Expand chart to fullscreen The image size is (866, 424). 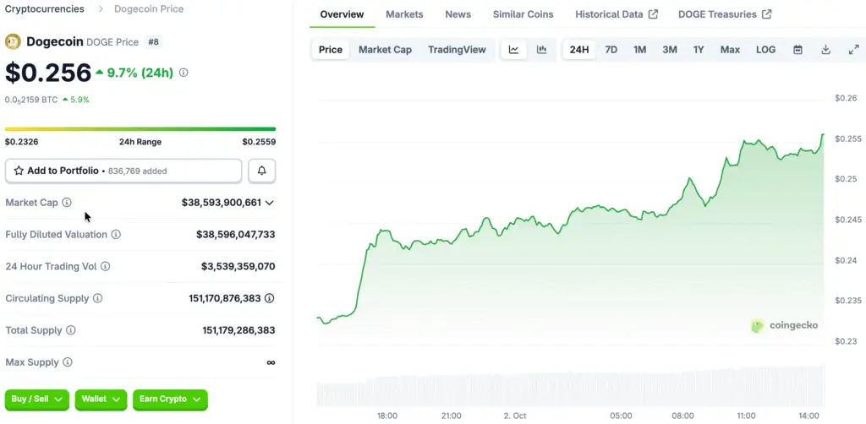853,50
